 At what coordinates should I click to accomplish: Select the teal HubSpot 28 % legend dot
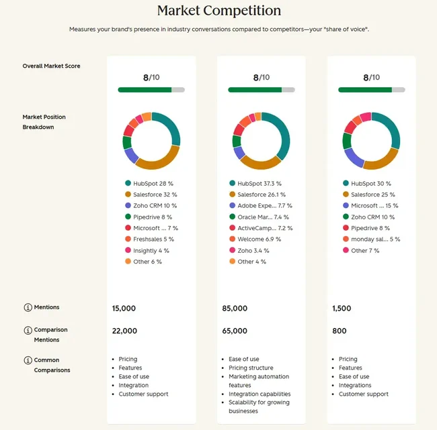128,183
